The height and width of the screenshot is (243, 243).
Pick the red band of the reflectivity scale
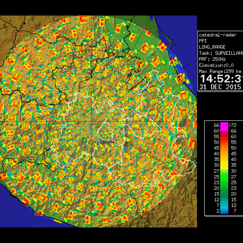click(224, 140)
